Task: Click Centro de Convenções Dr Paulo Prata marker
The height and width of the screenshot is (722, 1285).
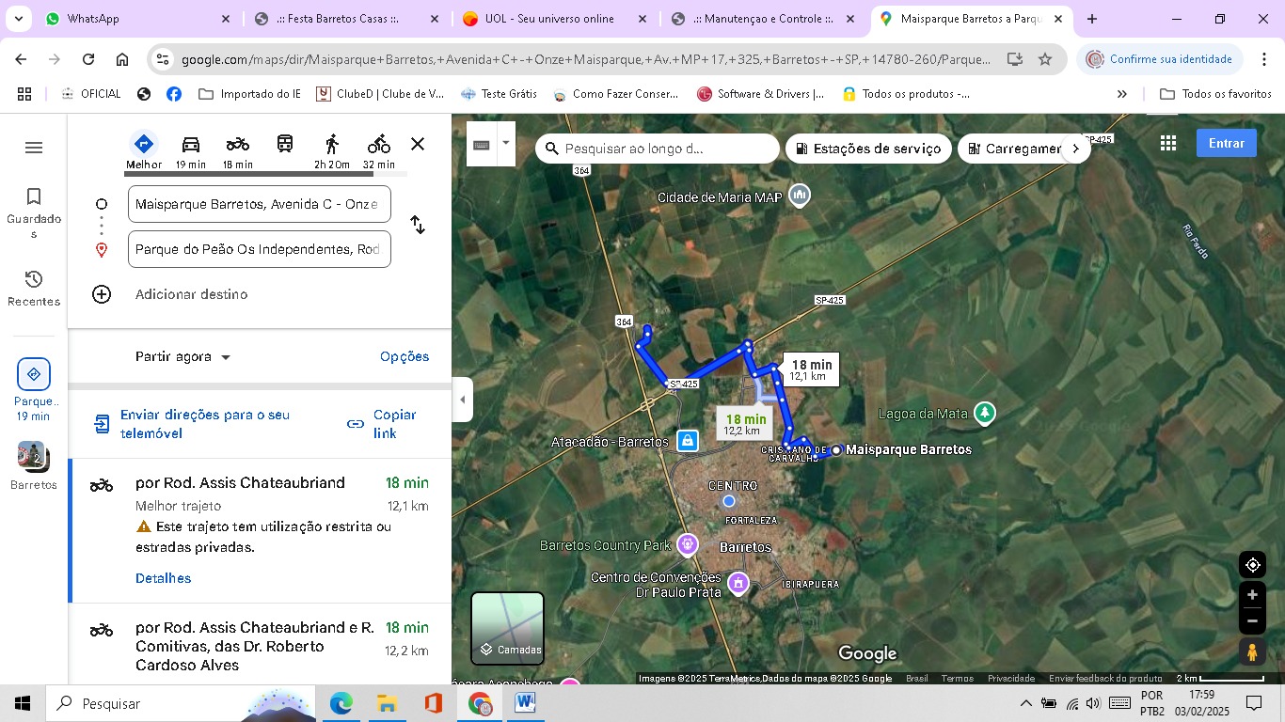Action: [738, 584]
